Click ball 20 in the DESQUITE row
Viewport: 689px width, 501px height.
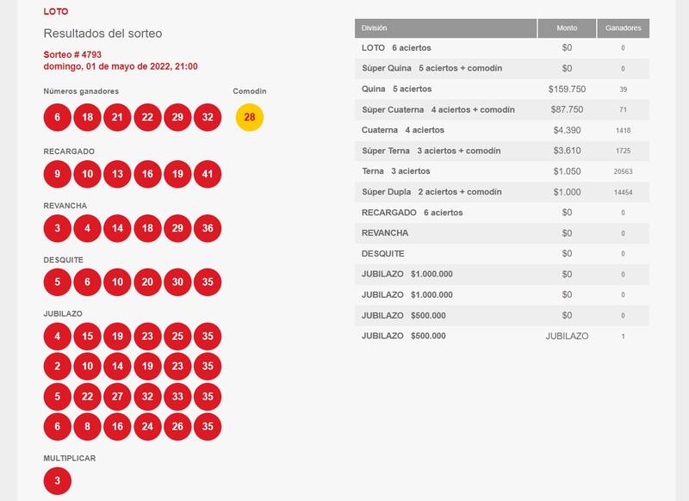point(147,282)
